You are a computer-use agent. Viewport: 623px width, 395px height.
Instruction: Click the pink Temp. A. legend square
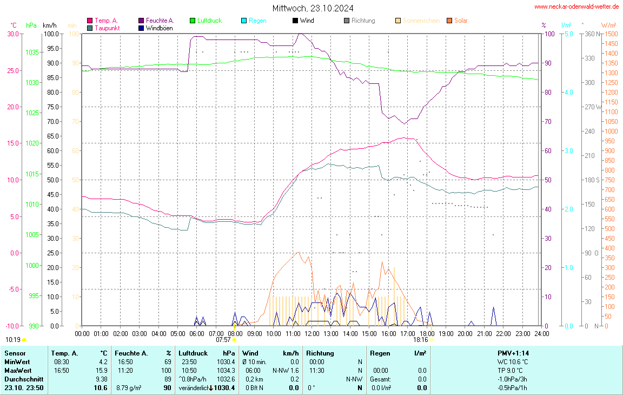[90, 21]
